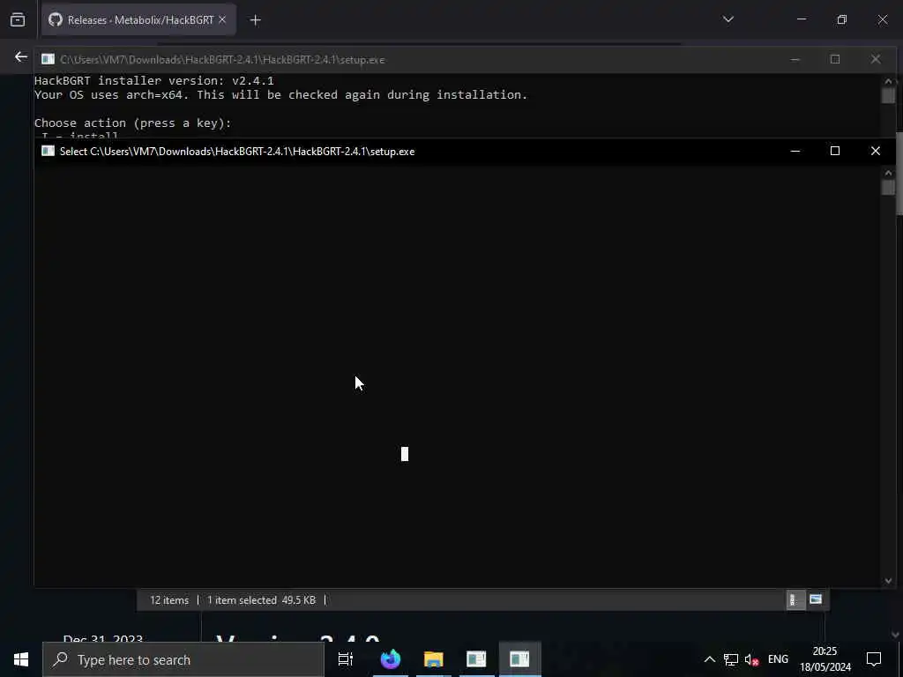Viewport: 903px width, 677px height.
Task: Click the down arrow of the front console scrollbar
Action: coord(888,581)
